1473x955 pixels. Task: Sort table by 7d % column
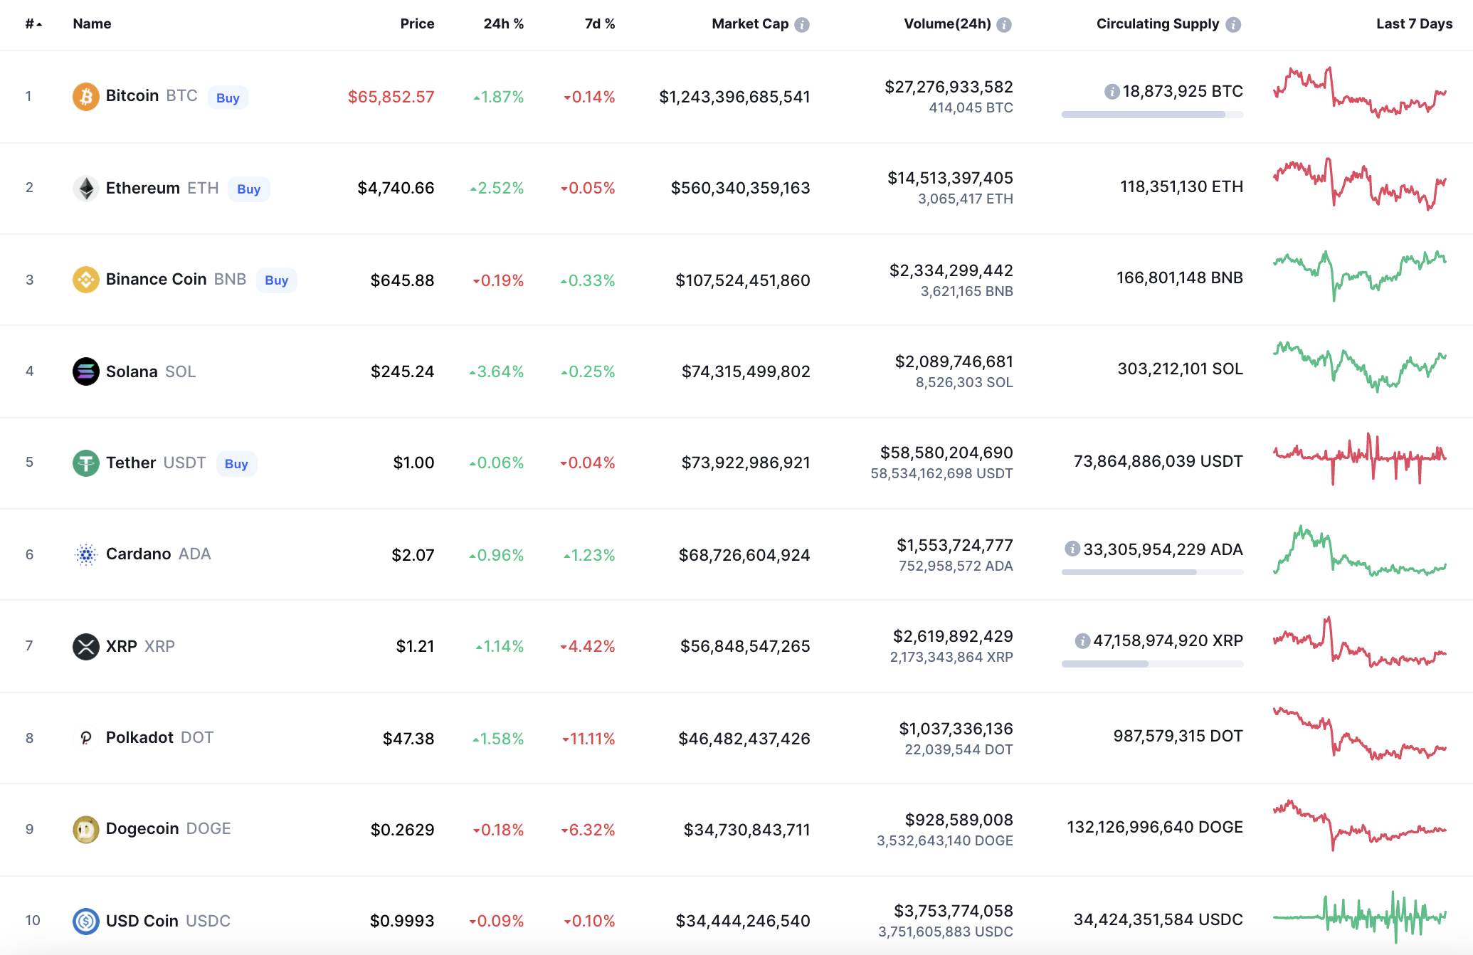(600, 23)
